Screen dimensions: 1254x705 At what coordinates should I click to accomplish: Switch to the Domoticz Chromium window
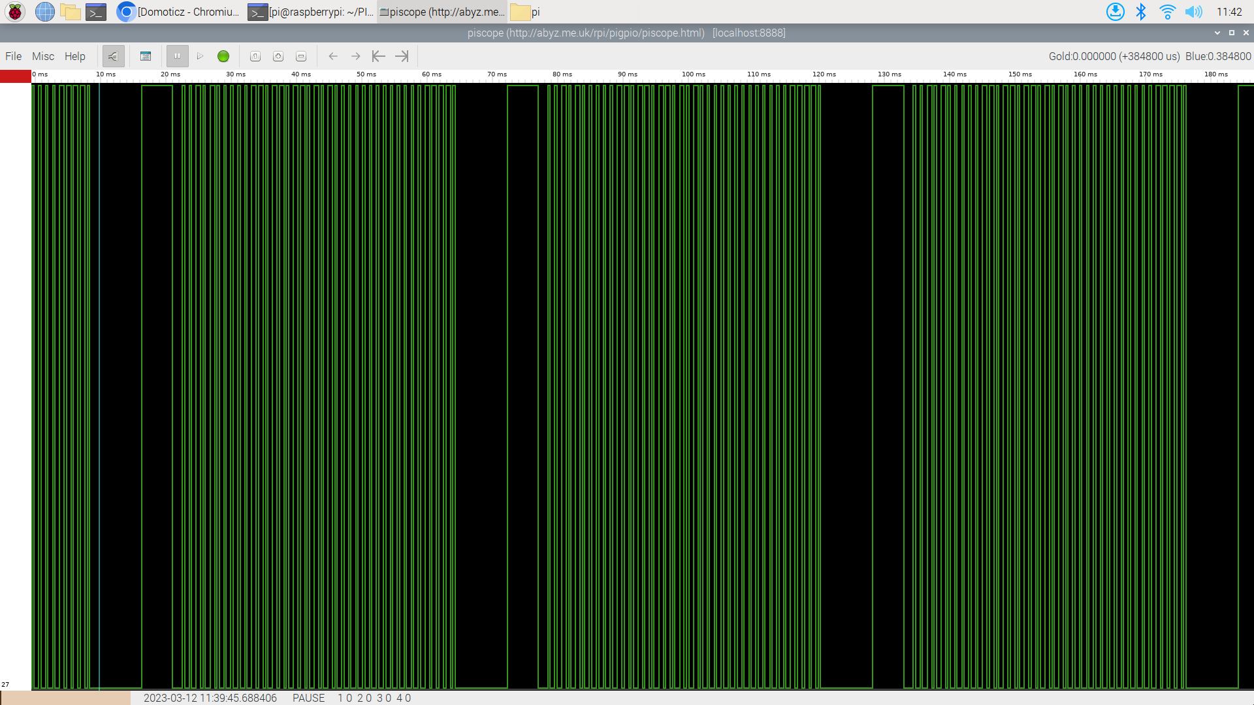coord(178,12)
